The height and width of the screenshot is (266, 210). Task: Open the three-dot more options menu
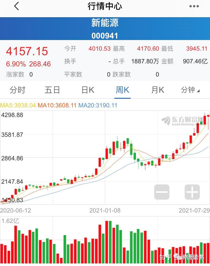coord(194,6)
